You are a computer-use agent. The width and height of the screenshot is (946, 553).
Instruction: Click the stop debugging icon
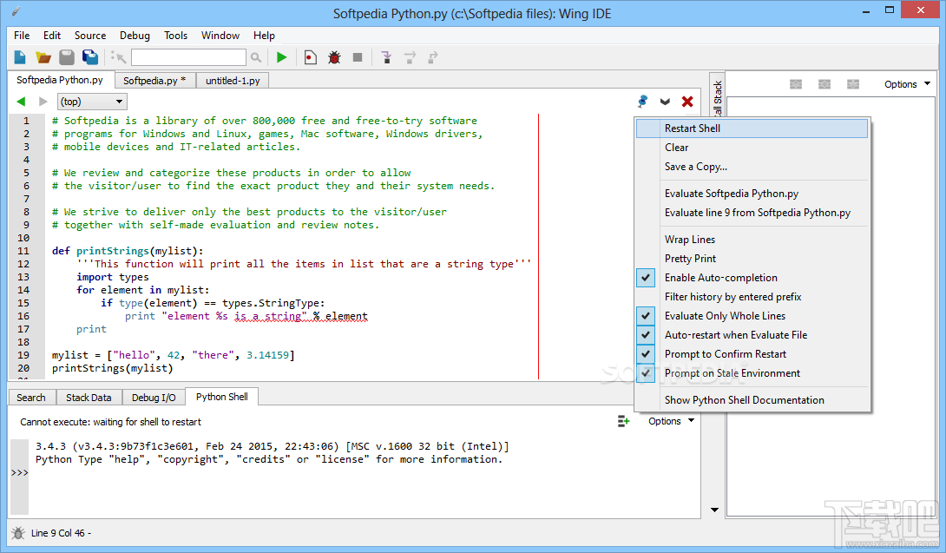point(359,56)
